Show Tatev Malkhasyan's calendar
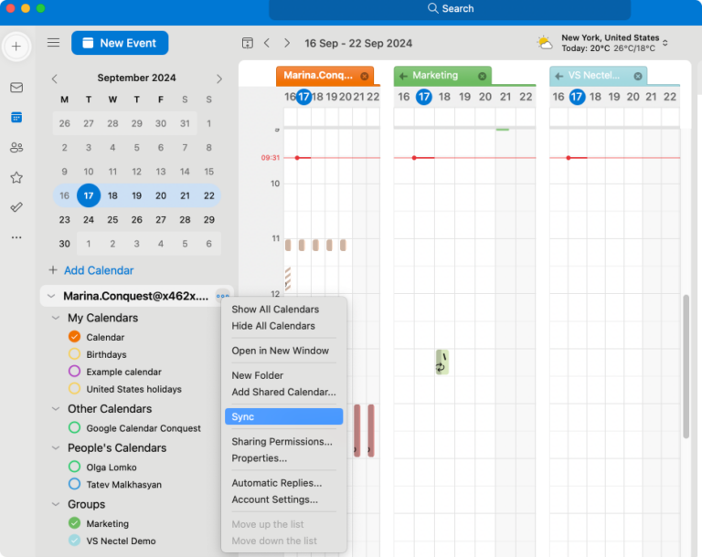The width and height of the screenshot is (702, 557). click(x=74, y=484)
